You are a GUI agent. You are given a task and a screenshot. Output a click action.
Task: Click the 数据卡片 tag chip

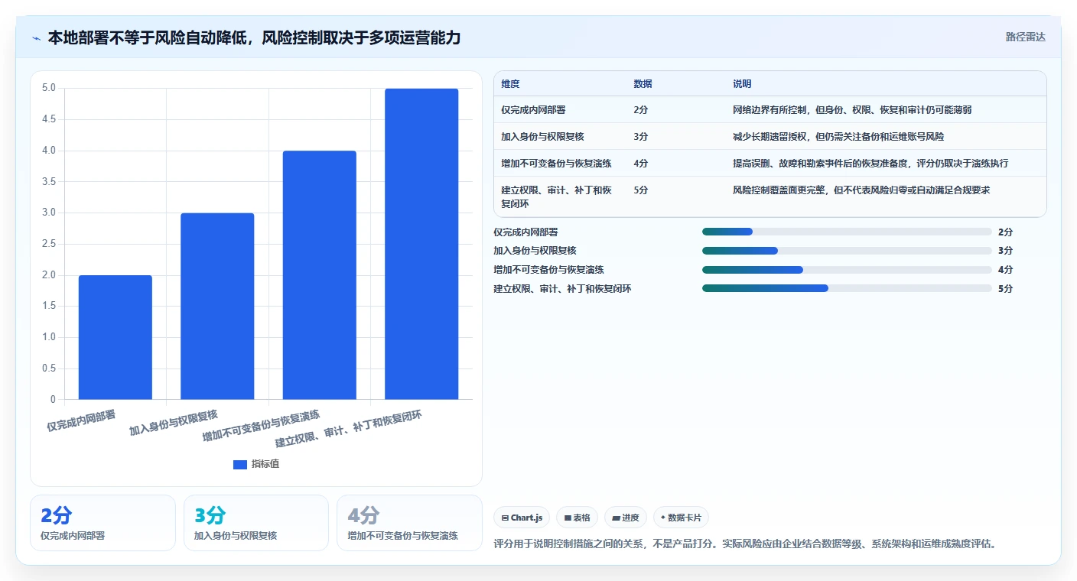[x=681, y=518]
